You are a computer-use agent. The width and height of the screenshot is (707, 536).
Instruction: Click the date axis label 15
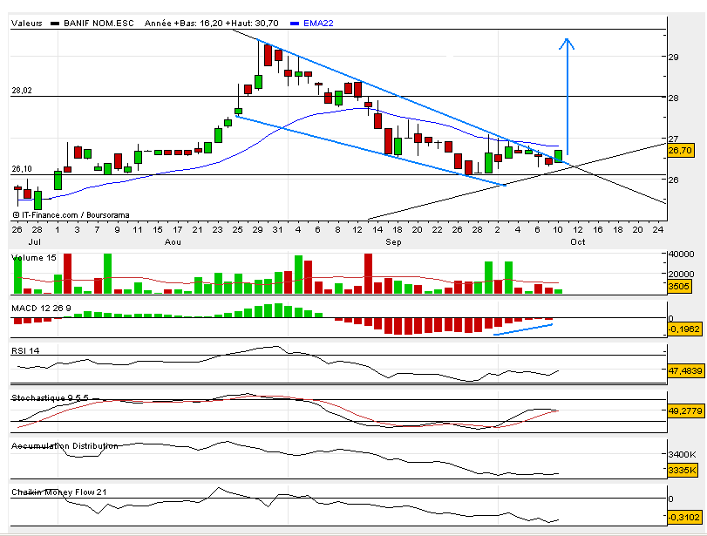point(158,229)
